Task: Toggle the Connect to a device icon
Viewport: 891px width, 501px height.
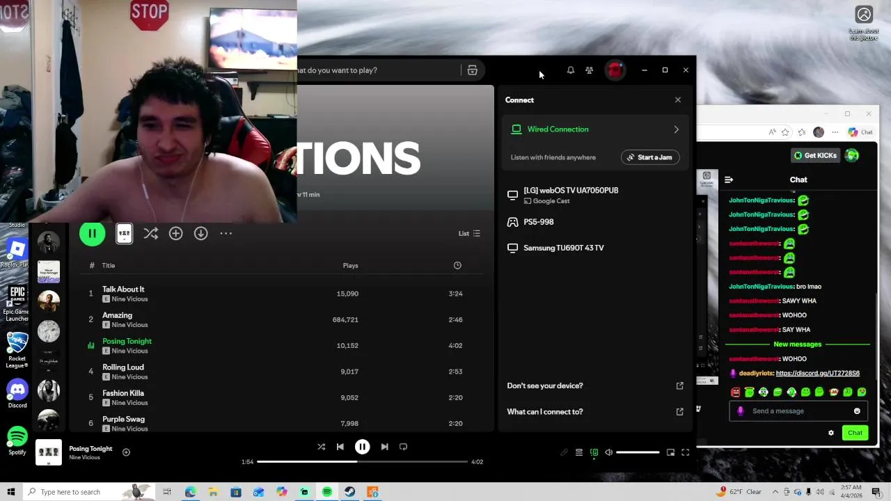Action: 594,452
